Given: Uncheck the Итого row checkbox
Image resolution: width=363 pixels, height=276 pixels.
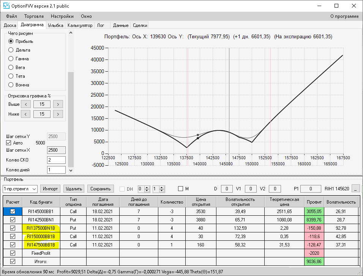Looking at the screenshot, I should 13,261.
